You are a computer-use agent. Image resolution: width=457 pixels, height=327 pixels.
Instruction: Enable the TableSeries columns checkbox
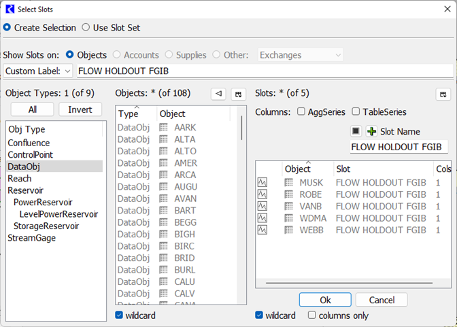(x=355, y=112)
